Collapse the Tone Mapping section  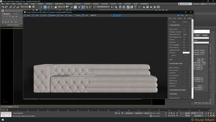coord(169,25)
